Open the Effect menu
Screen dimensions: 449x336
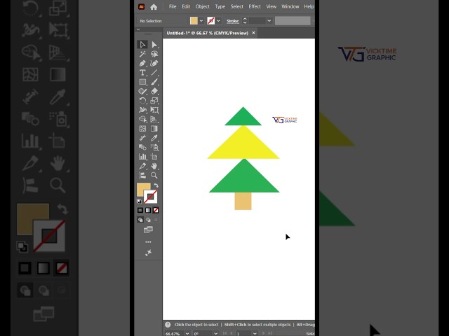[255, 6]
